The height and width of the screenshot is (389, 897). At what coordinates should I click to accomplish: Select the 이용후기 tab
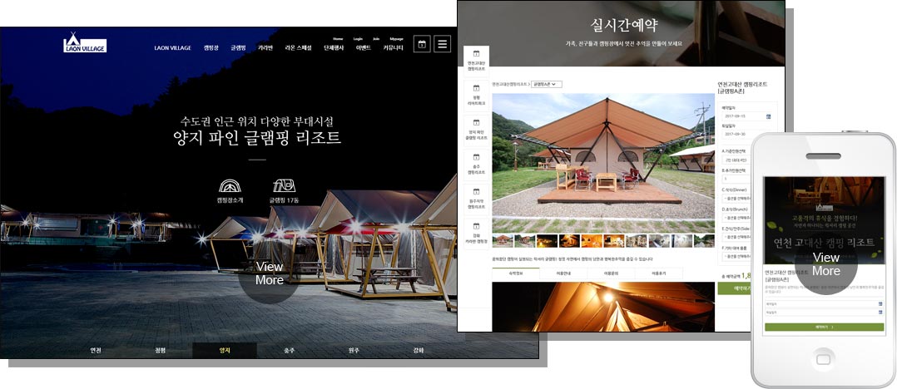tap(659, 274)
